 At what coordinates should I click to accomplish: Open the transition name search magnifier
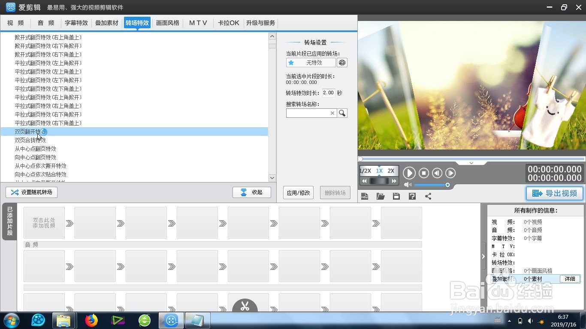coord(342,113)
